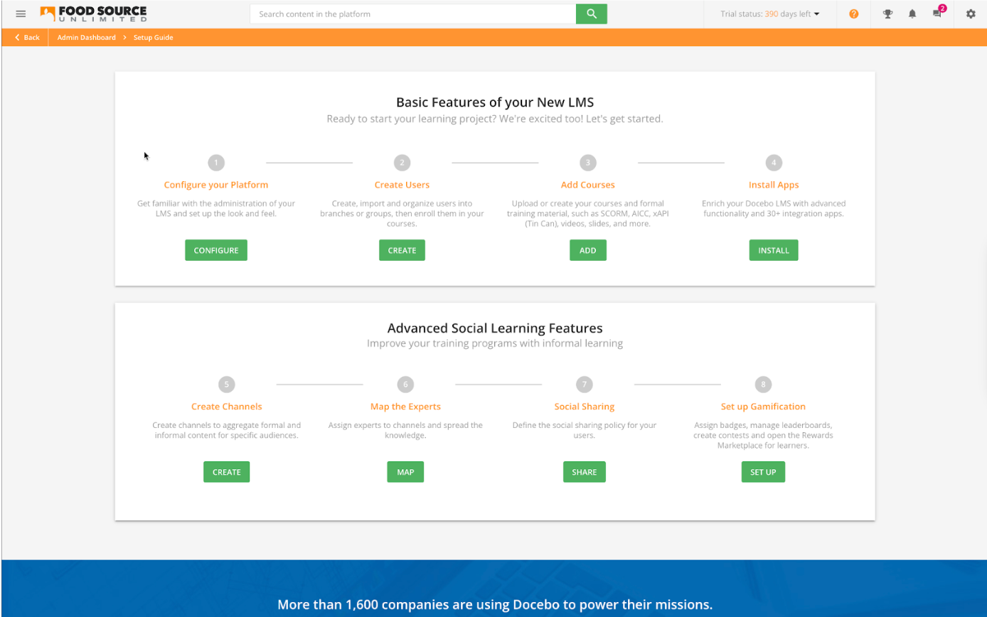Expand the Trial status days left dropdown
Viewport: 987px width, 617px height.
[x=770, y=13]
